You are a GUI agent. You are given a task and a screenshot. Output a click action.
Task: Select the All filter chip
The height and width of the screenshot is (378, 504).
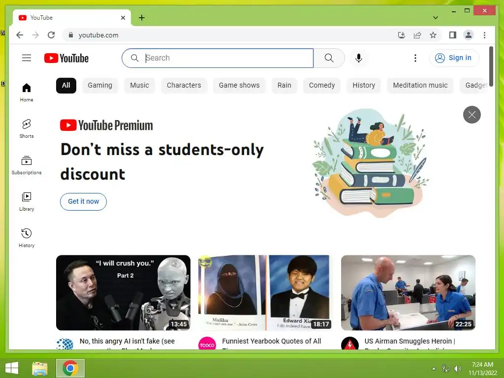pos(66,86)
